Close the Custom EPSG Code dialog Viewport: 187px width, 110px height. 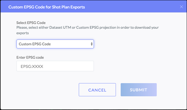coord(181,7)
